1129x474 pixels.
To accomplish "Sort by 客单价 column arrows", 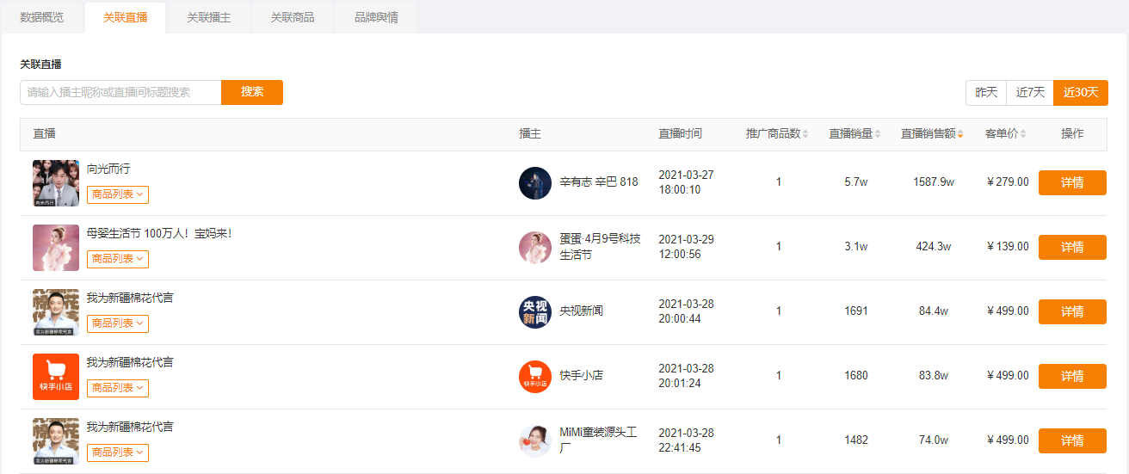I will coord(1023,134).
